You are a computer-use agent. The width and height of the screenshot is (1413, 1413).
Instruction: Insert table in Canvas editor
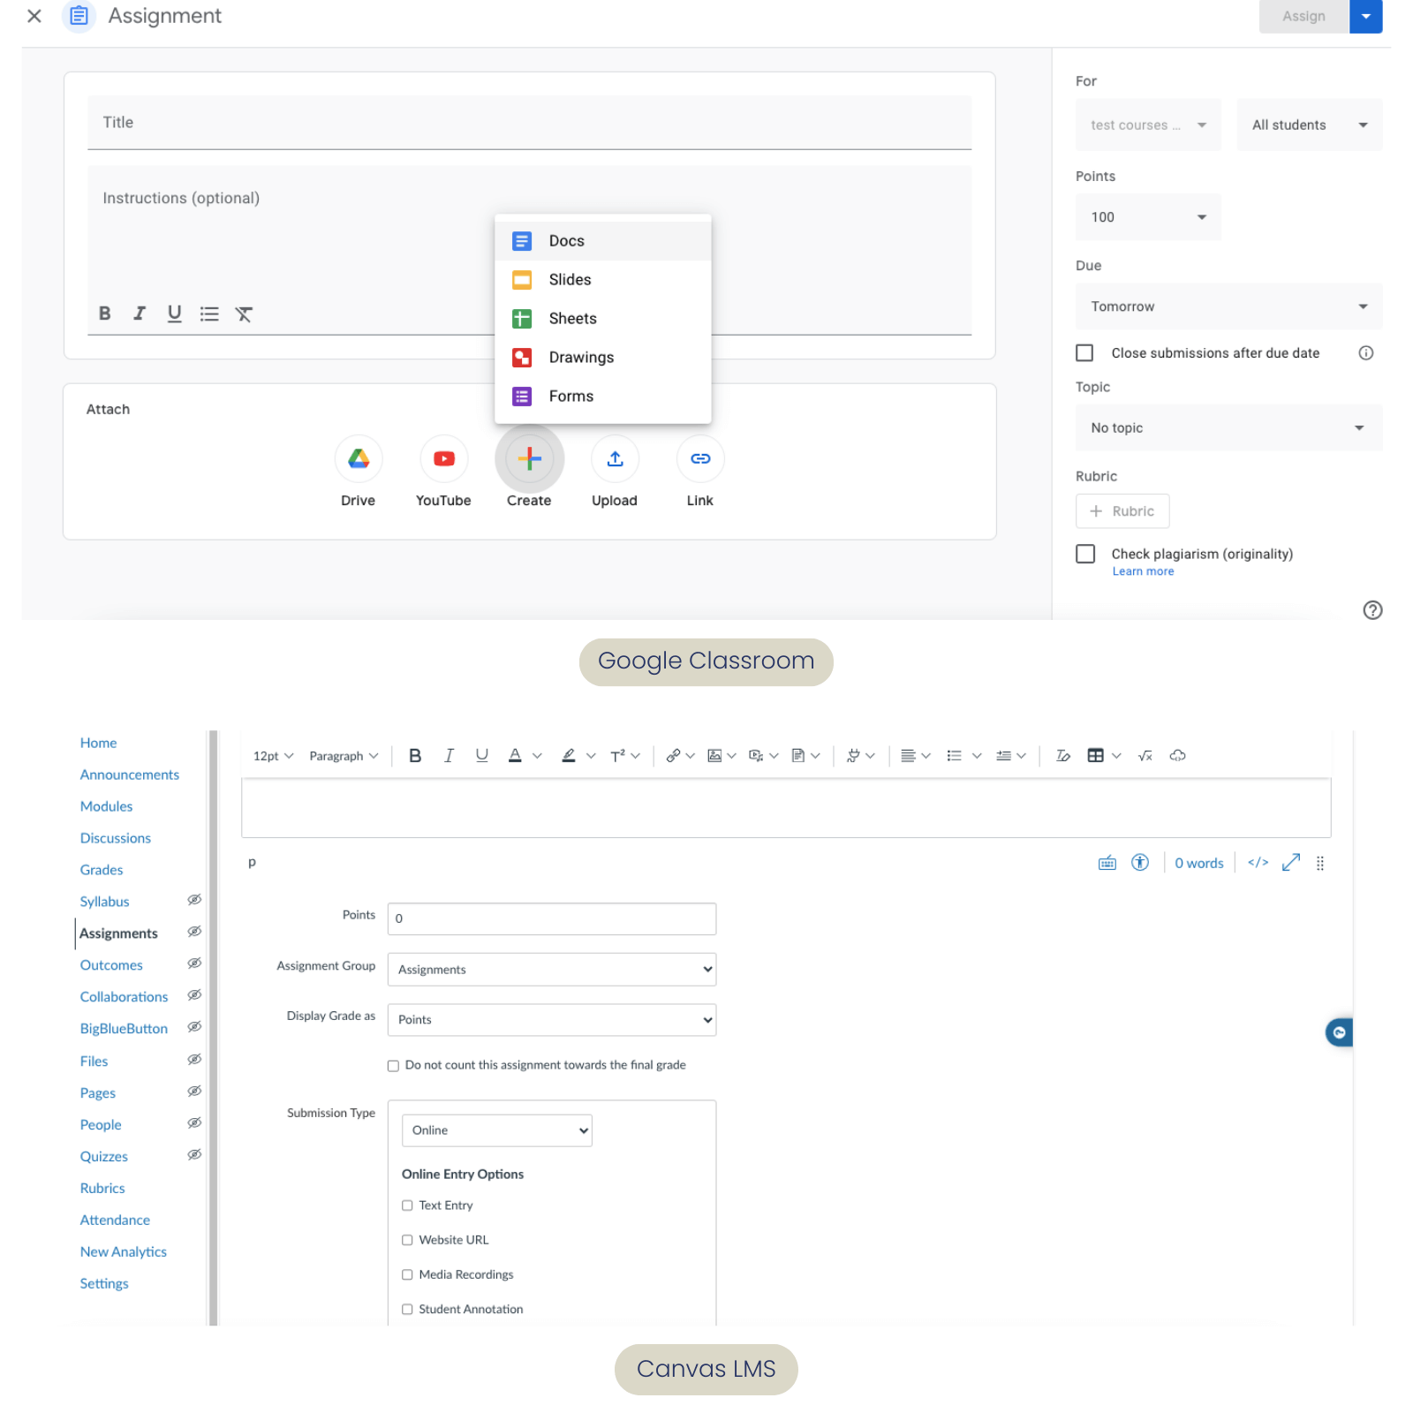(1095, 756)
